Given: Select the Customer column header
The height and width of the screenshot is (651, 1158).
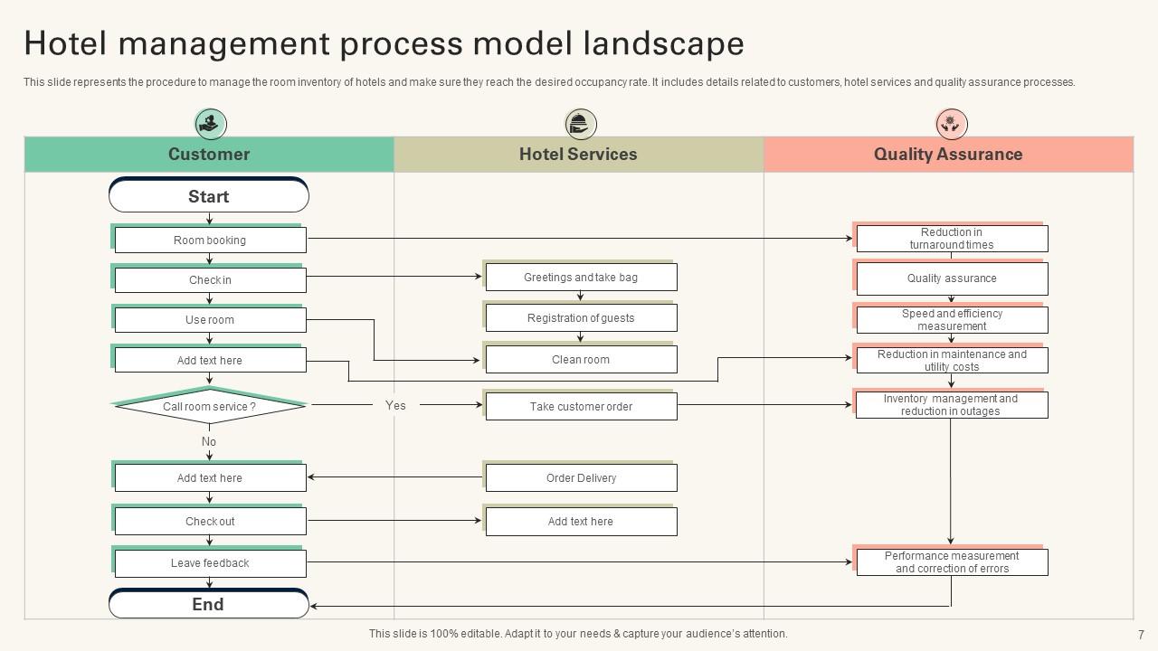Looking at the screenshot, I should pyautogui.click(x=209, y=155).
